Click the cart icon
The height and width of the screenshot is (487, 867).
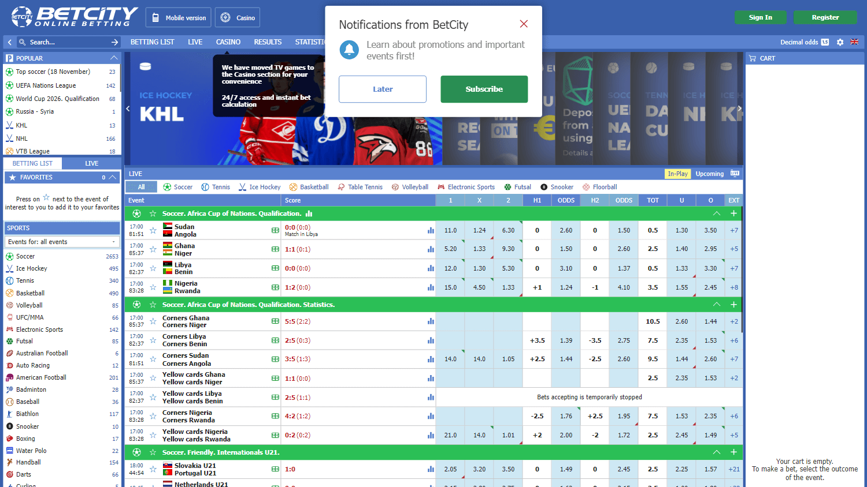tap(752, 58)
